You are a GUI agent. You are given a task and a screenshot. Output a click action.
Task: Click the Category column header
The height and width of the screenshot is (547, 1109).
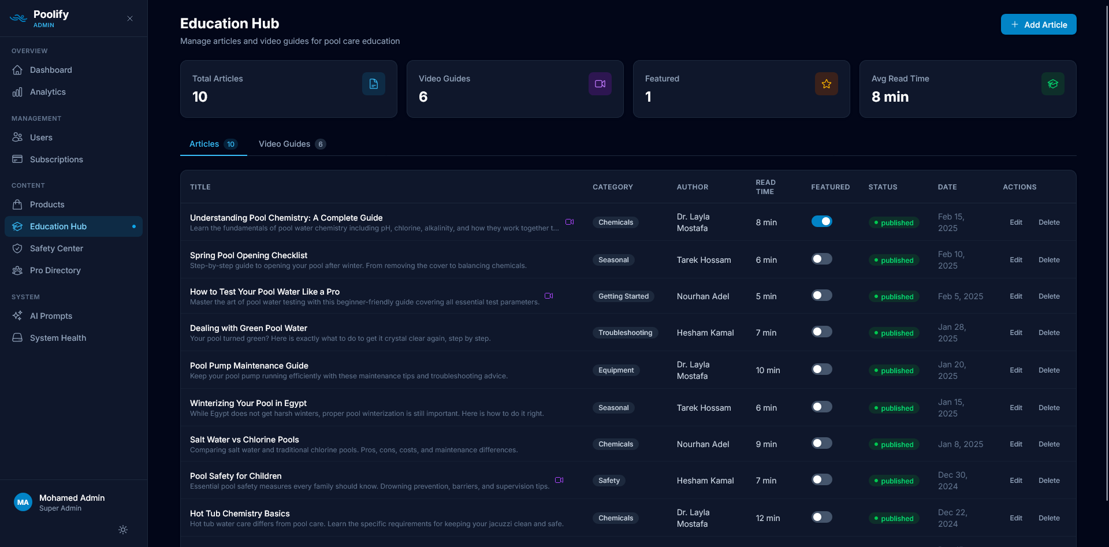coord(613,187)
